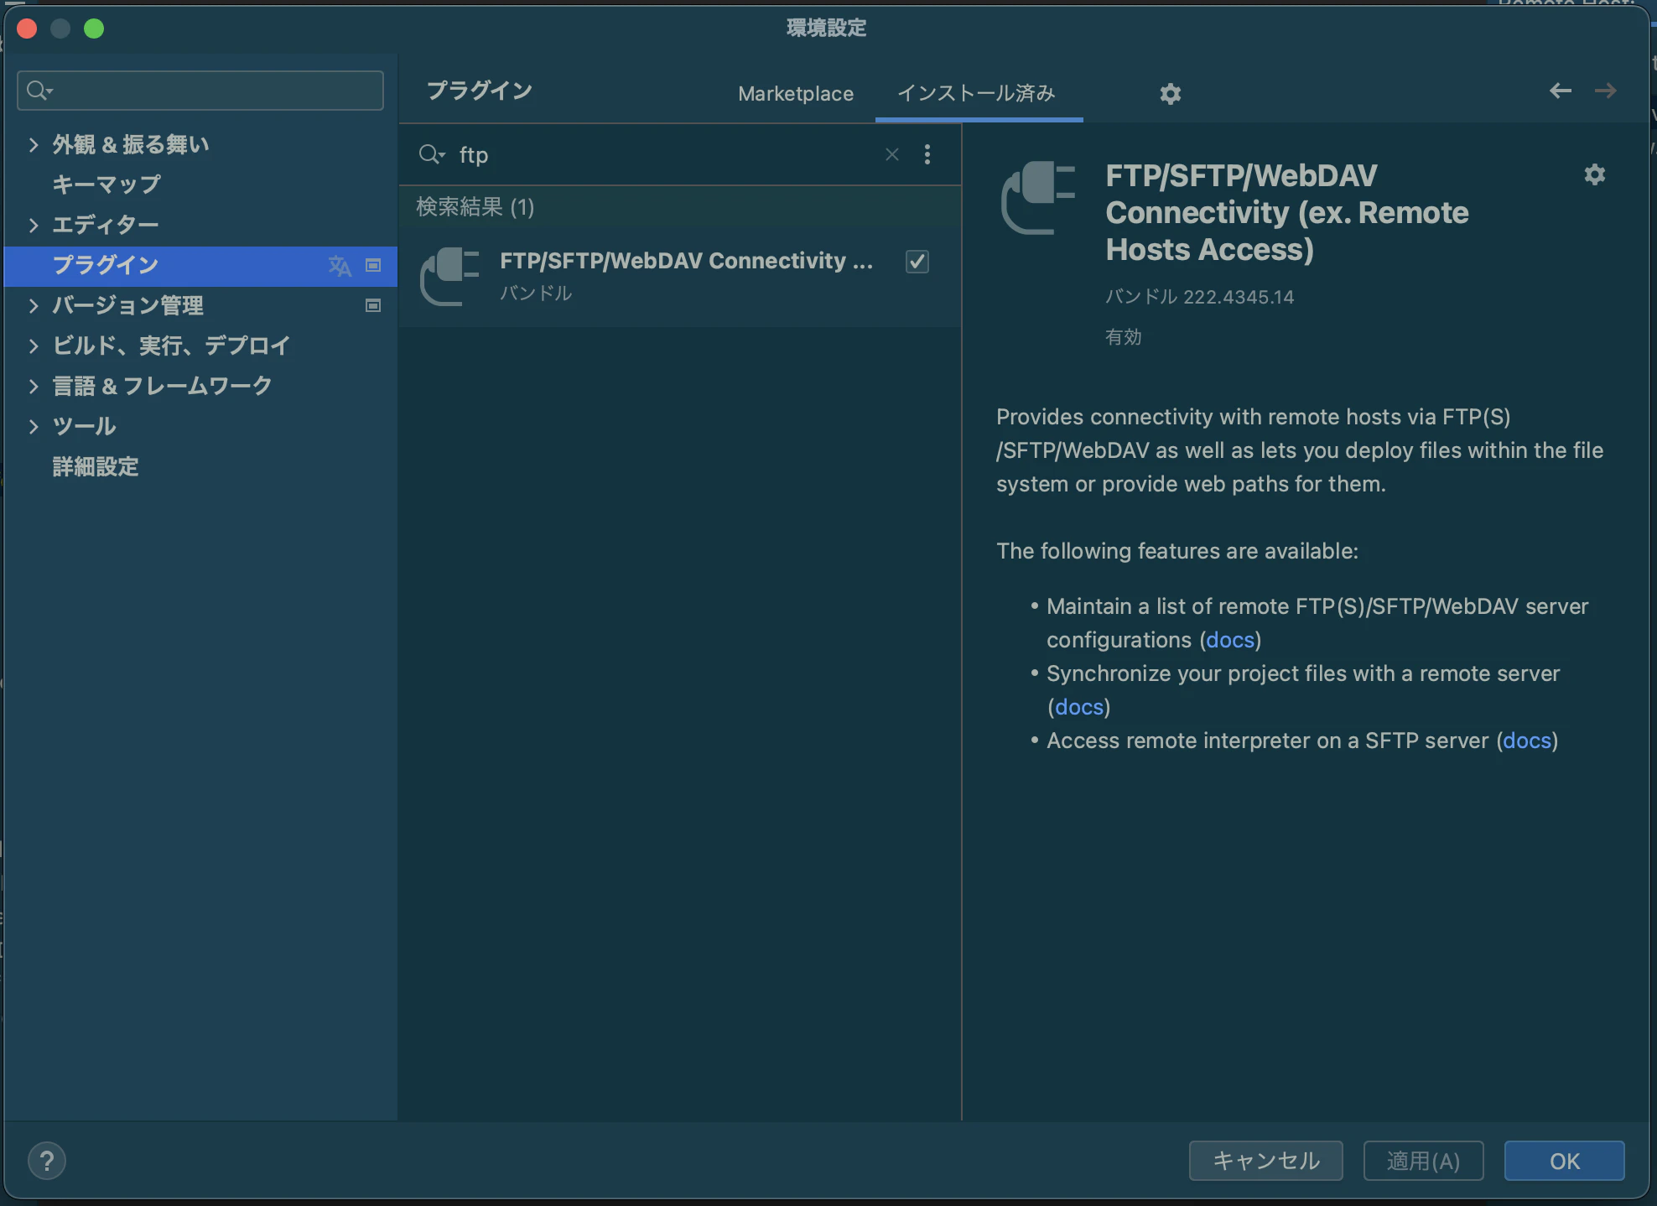Close the 環境設定 window with red button
Image resolution: width=1657 pixels, height=1206 pixels.
click(27, 29)
